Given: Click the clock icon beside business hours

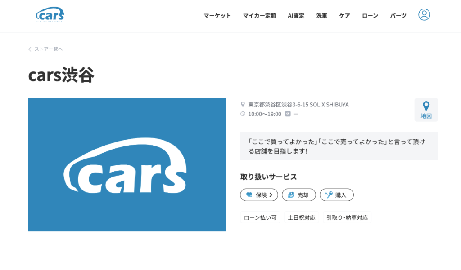Looking at the screenshot, I should point(243,114).
